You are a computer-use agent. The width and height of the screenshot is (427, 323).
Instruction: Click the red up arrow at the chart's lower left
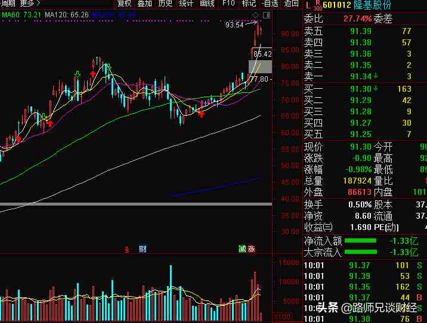click(x=18, y=139)
